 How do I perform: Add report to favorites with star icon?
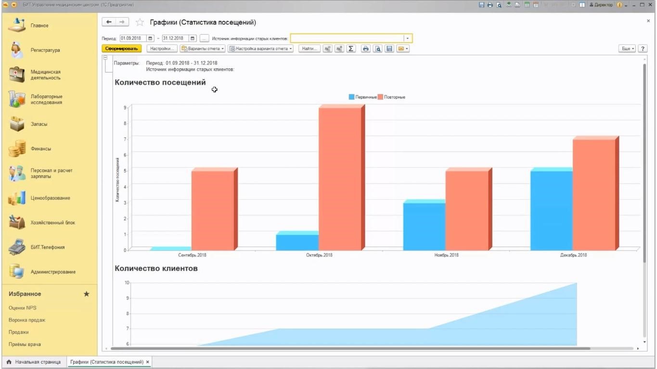[140, 22]
